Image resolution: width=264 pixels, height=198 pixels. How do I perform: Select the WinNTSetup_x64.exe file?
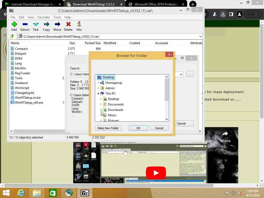point(29,102)
